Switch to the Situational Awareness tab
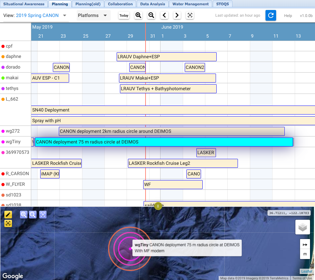This screenshot has width=315, height=280. pos(24,4)
